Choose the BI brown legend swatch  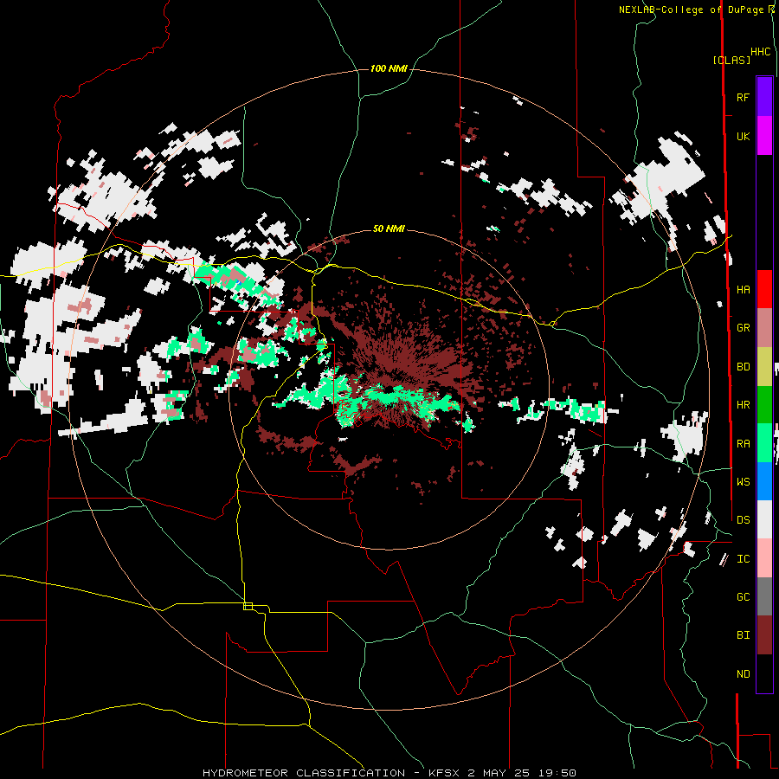click(x=764, y=635)
